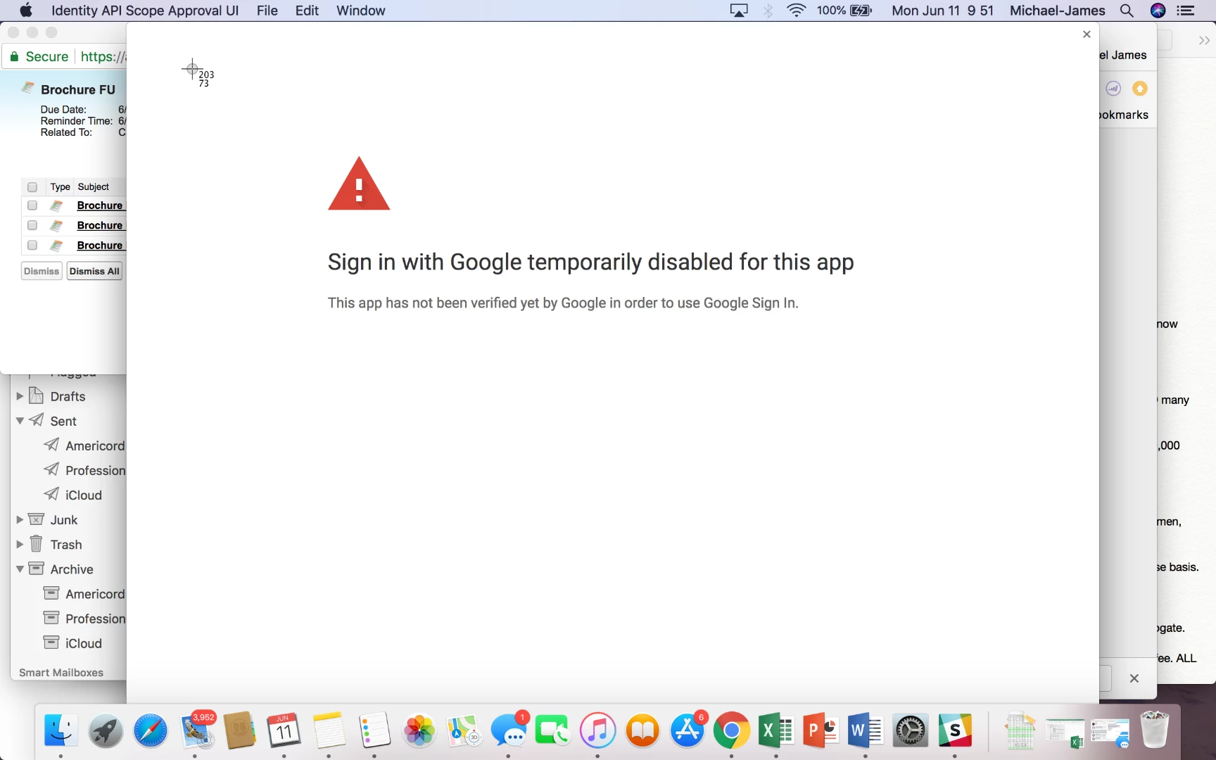Open the Apple menu
This screenshot has width=1216, height=760.
25,11
